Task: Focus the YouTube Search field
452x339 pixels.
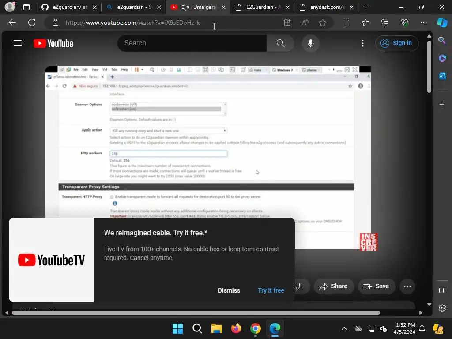Action: [192, 43]
